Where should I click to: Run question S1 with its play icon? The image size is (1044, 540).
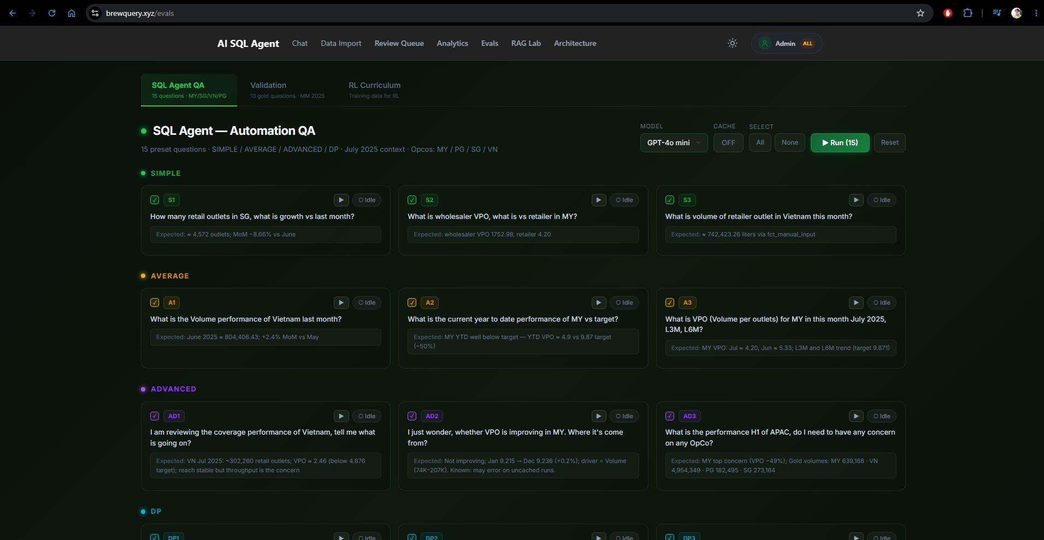click(341, 200)
